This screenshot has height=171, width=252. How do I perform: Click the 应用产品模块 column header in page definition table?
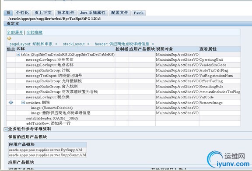(x=142, y=49)
